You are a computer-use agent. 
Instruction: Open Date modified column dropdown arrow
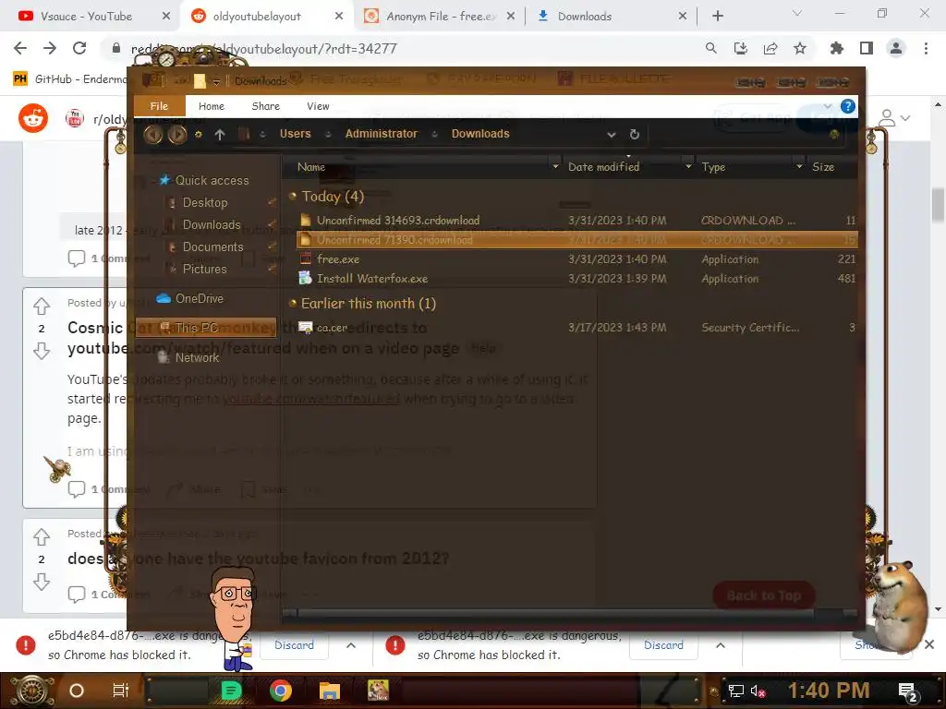click(688, 166)
